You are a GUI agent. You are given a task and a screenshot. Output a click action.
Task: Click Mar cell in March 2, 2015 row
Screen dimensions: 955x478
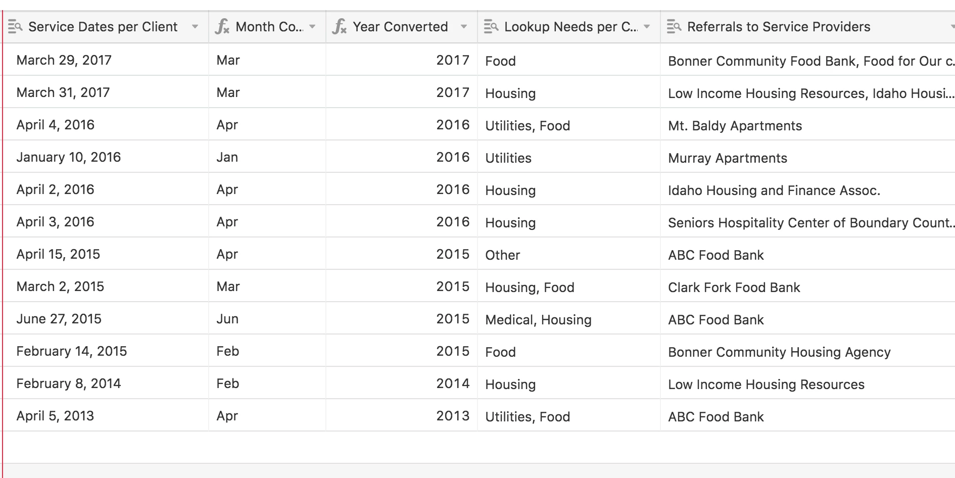tap(267, 286)
